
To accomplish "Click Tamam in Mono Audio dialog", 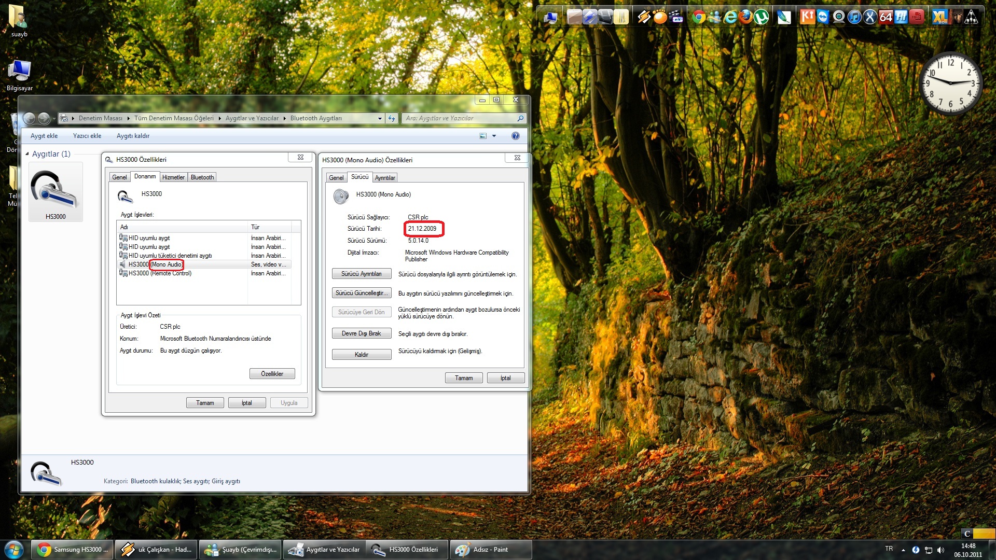I will 464,378.
